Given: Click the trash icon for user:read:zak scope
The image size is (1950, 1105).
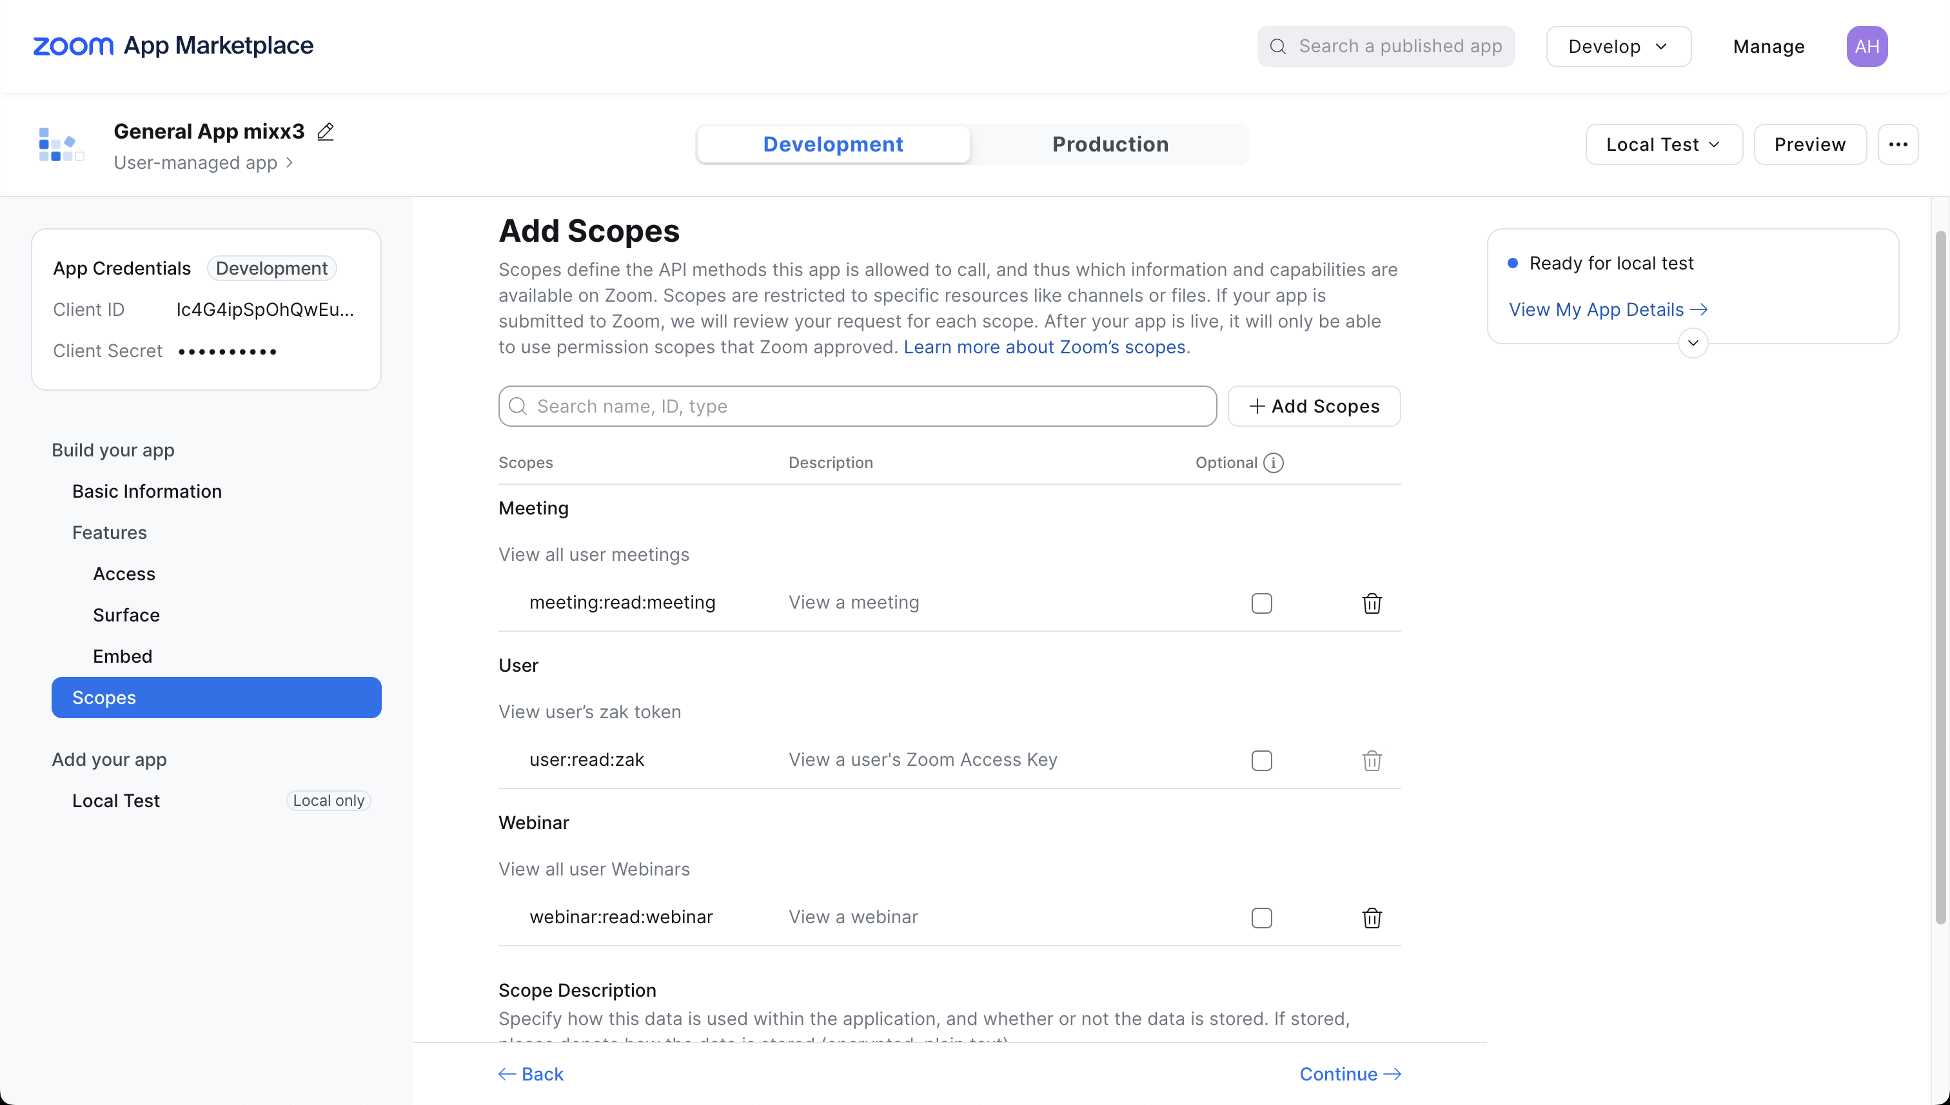Looking at the screenshot, I should (1372, 761).
